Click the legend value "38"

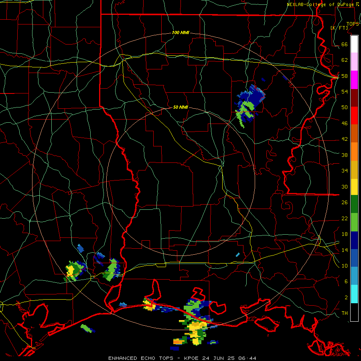tap(345, 155)
